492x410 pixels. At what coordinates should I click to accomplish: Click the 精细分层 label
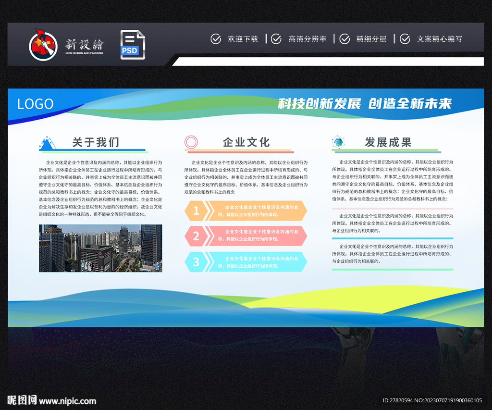[371, 39]
